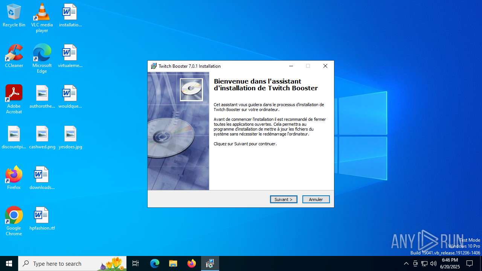The height and width of the screenshot is (271, 482).
Task: Close the Twitch Booster installation window
Action: click(325, 66)
